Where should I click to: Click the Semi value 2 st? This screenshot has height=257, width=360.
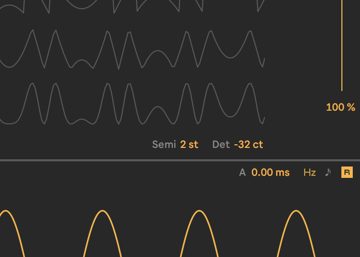[189, 144]
